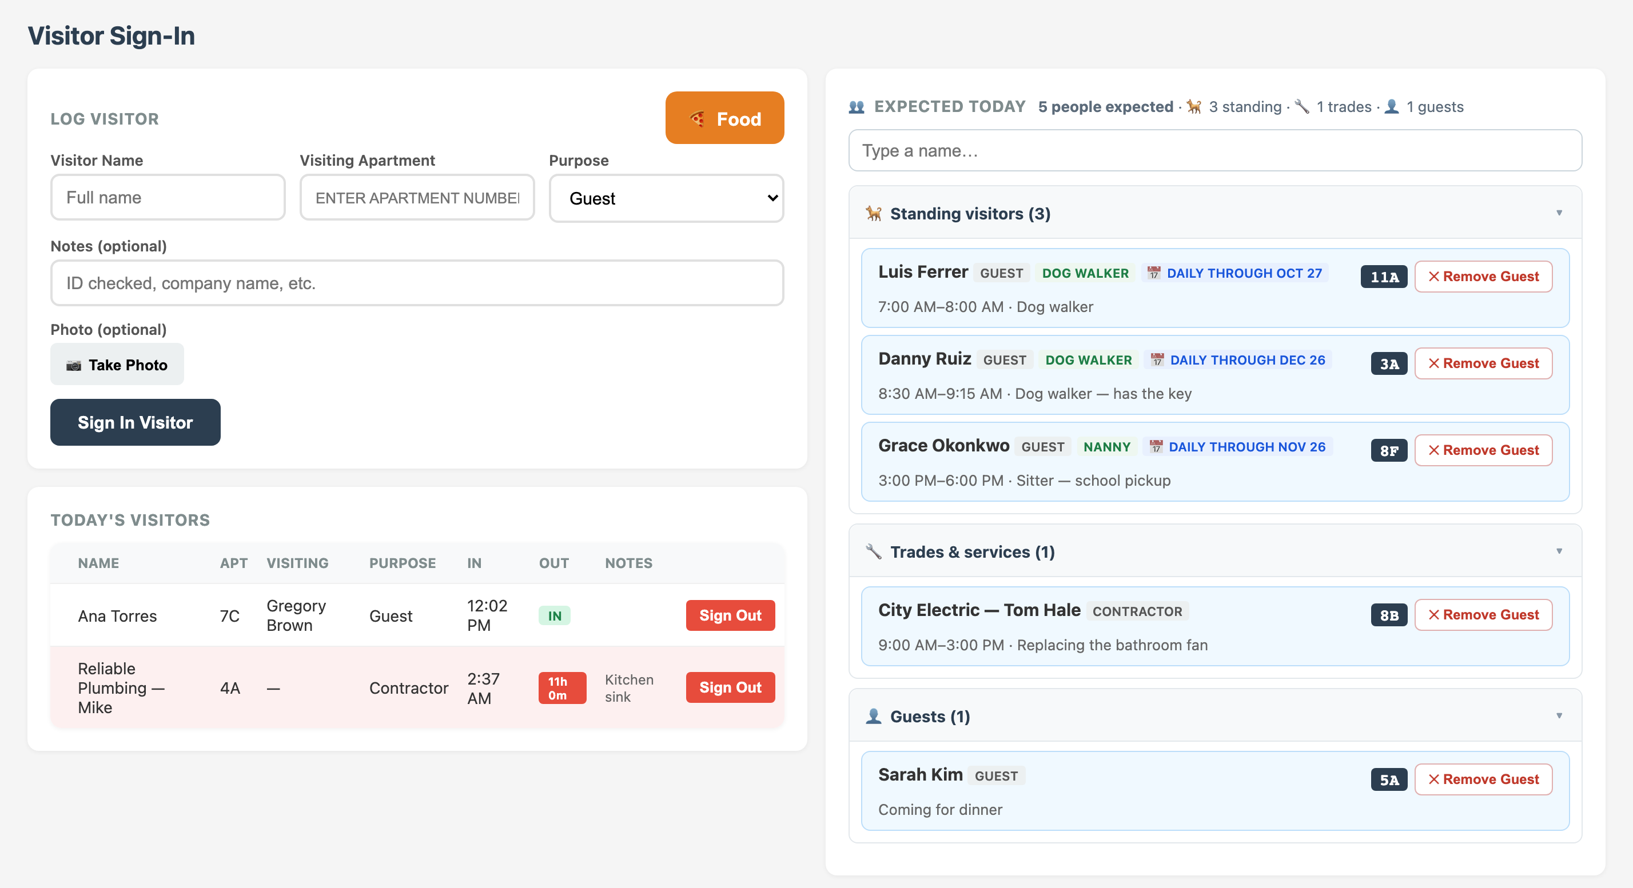Click DOG WALKER tag on Luis Ferrer
This screenshot has height=888, width=1633.
[x=1085, y=273]
